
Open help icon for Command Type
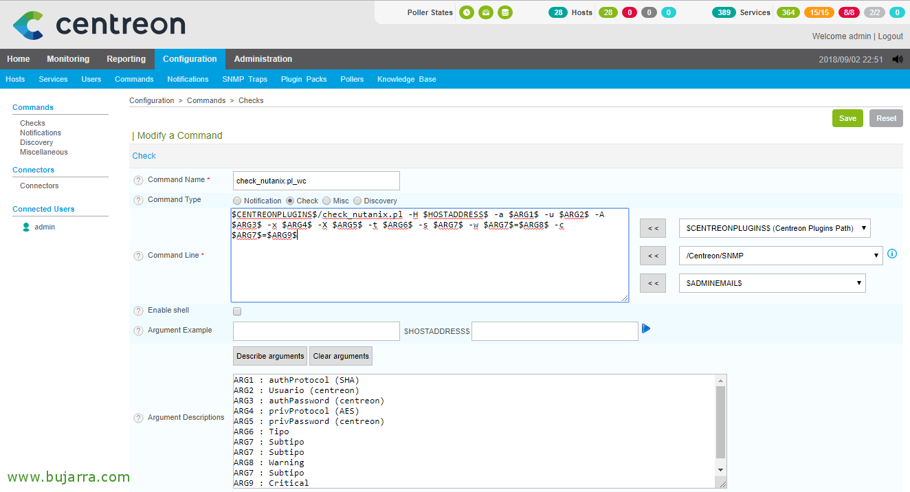click(x=138, y=200)
